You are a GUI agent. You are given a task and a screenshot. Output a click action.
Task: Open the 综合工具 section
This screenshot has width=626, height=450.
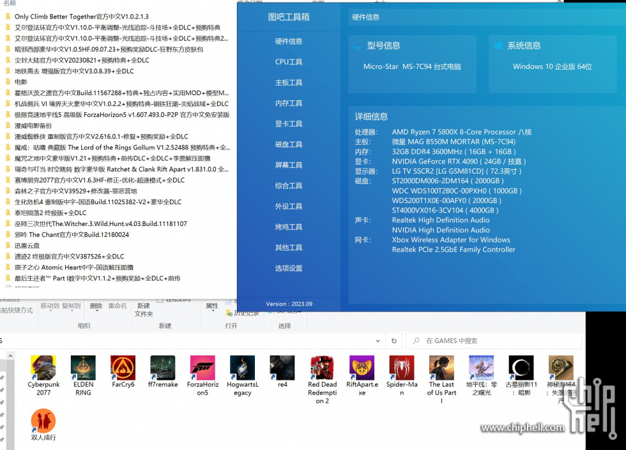(x=289, y=186)
